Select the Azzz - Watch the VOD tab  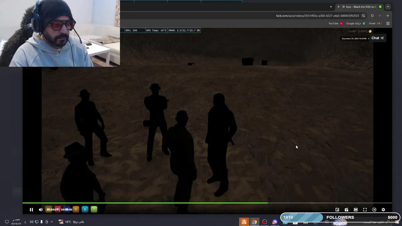[360, 7]
